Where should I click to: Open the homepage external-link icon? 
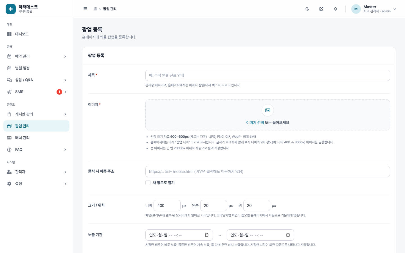[x=321, y=9]
